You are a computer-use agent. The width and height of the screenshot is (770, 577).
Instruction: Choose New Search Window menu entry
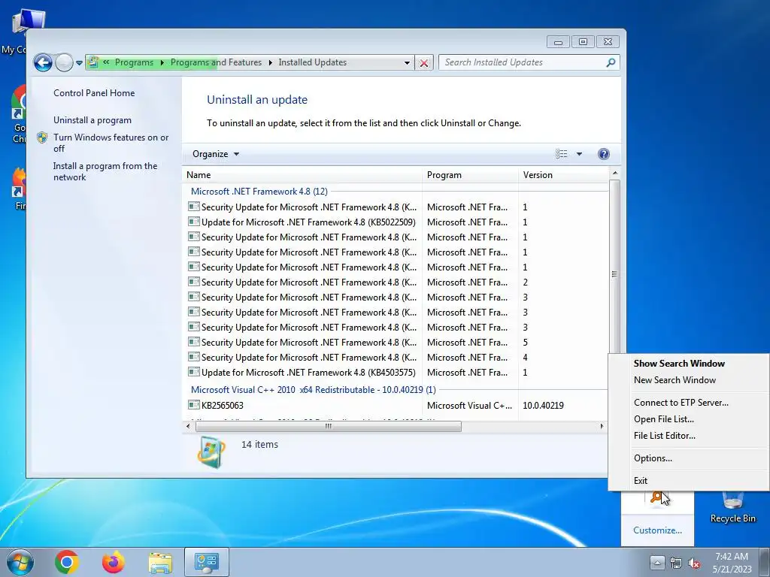[675, 379]
